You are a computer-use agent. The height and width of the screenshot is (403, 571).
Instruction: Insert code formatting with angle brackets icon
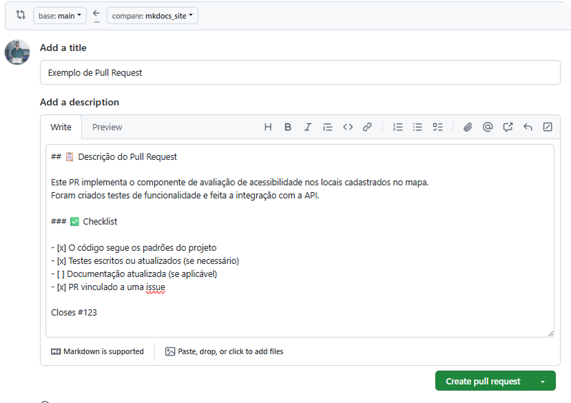click(348, 127)
